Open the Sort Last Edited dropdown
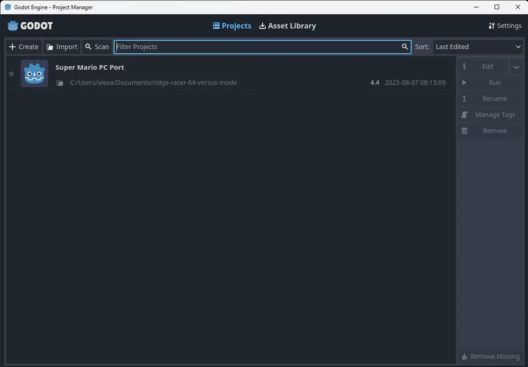This screenshot has height=367, width=528. coord(478,47)
